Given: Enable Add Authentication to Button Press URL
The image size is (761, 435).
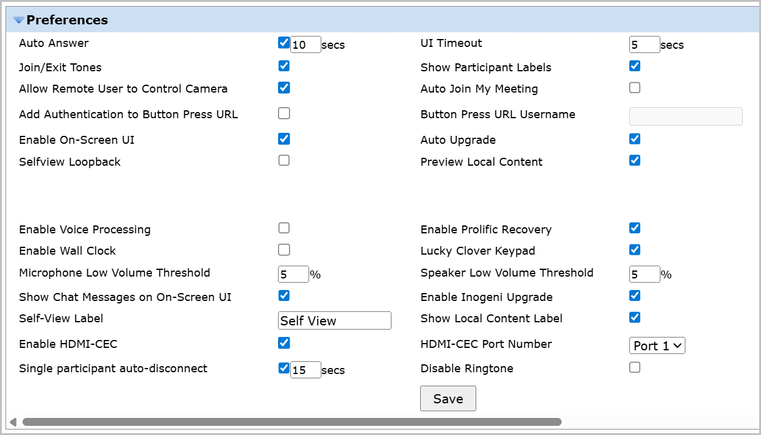Looking at the screenshot, I should [x=284, y=113].
